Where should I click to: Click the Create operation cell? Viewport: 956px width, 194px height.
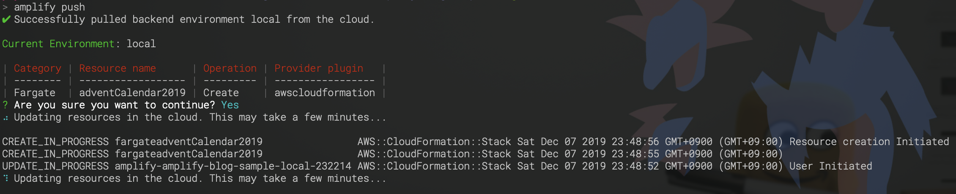coord(221,93)
